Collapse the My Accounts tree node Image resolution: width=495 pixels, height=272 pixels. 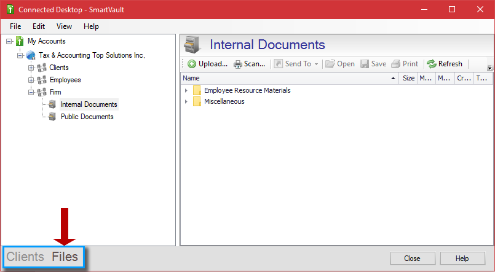[9, 41]
